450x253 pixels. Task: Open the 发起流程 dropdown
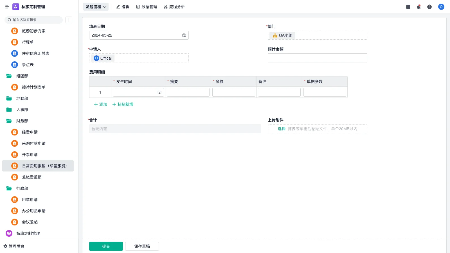pos(96,7)
